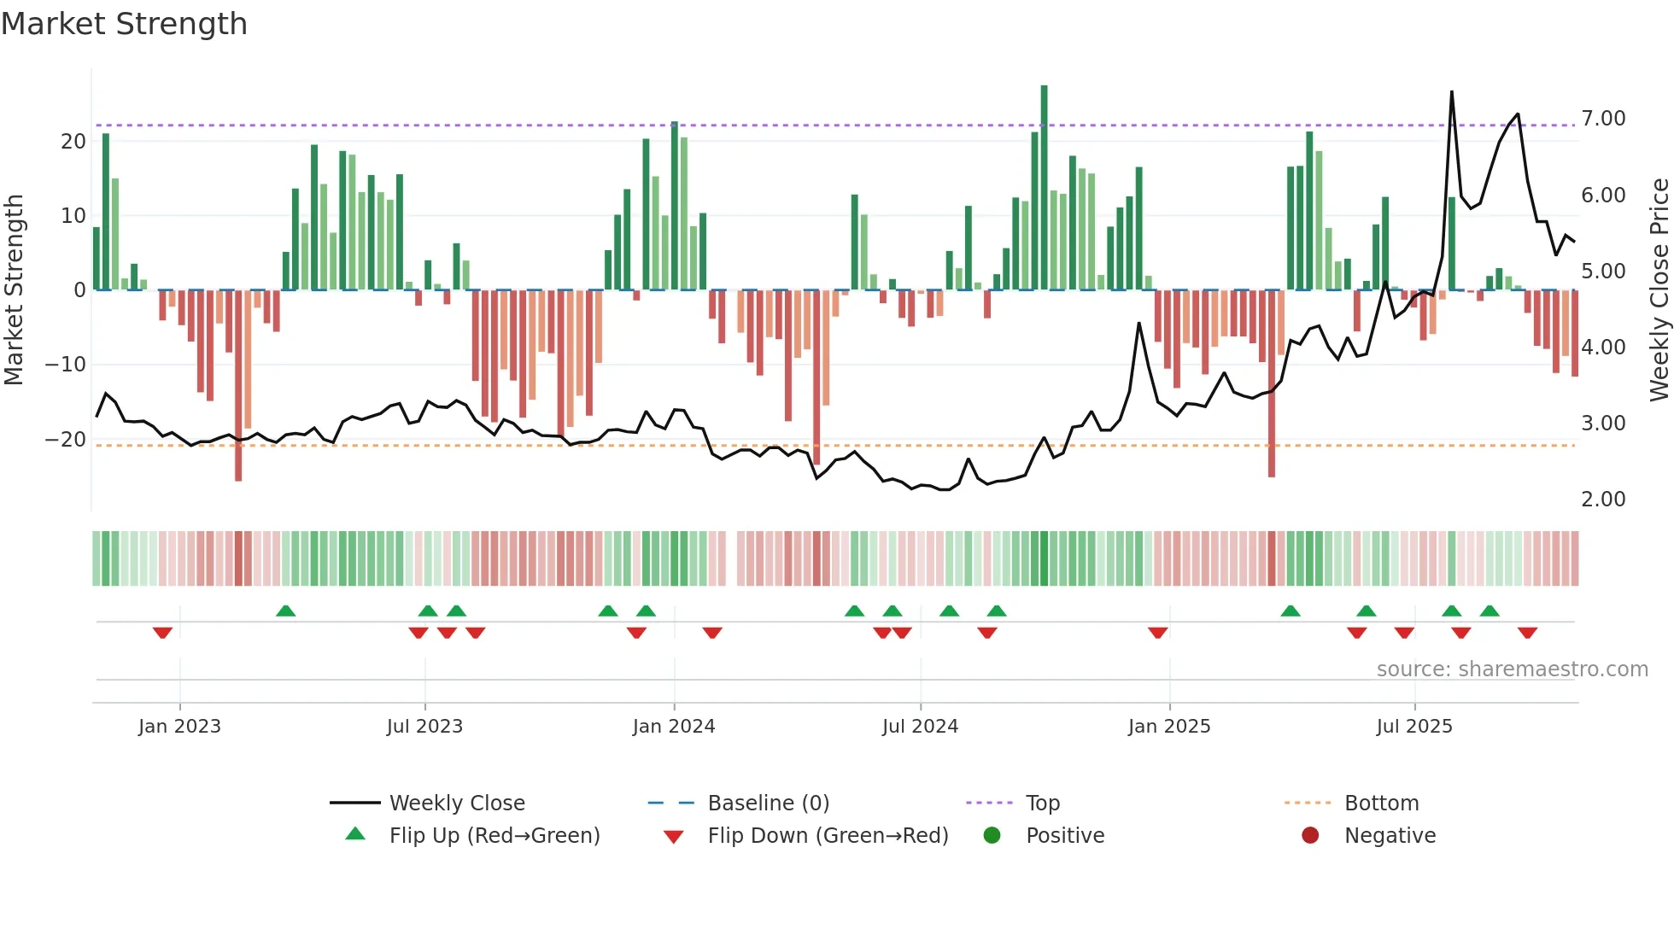The width and height of the screenshot is (1674, 941).
Task: Click the darkest green cell in heatmap strip
Action: 1044,558
